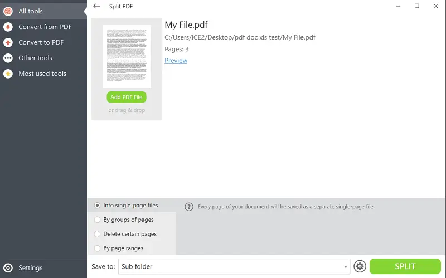
Task: Open Settings in the sidebar
Action: coord(43,268)
